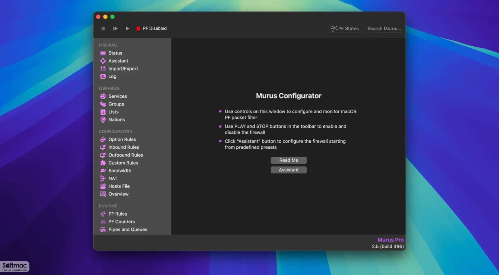Screen dimensions: 499x275
Task: Click the Custom Rules label in sidebar
Action: (123, 163)
